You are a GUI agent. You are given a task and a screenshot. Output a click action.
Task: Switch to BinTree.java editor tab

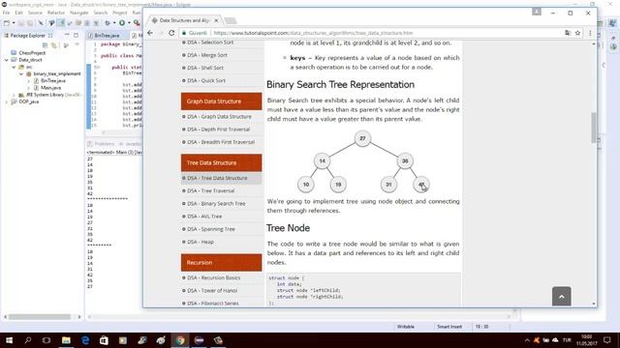(107, 36)
